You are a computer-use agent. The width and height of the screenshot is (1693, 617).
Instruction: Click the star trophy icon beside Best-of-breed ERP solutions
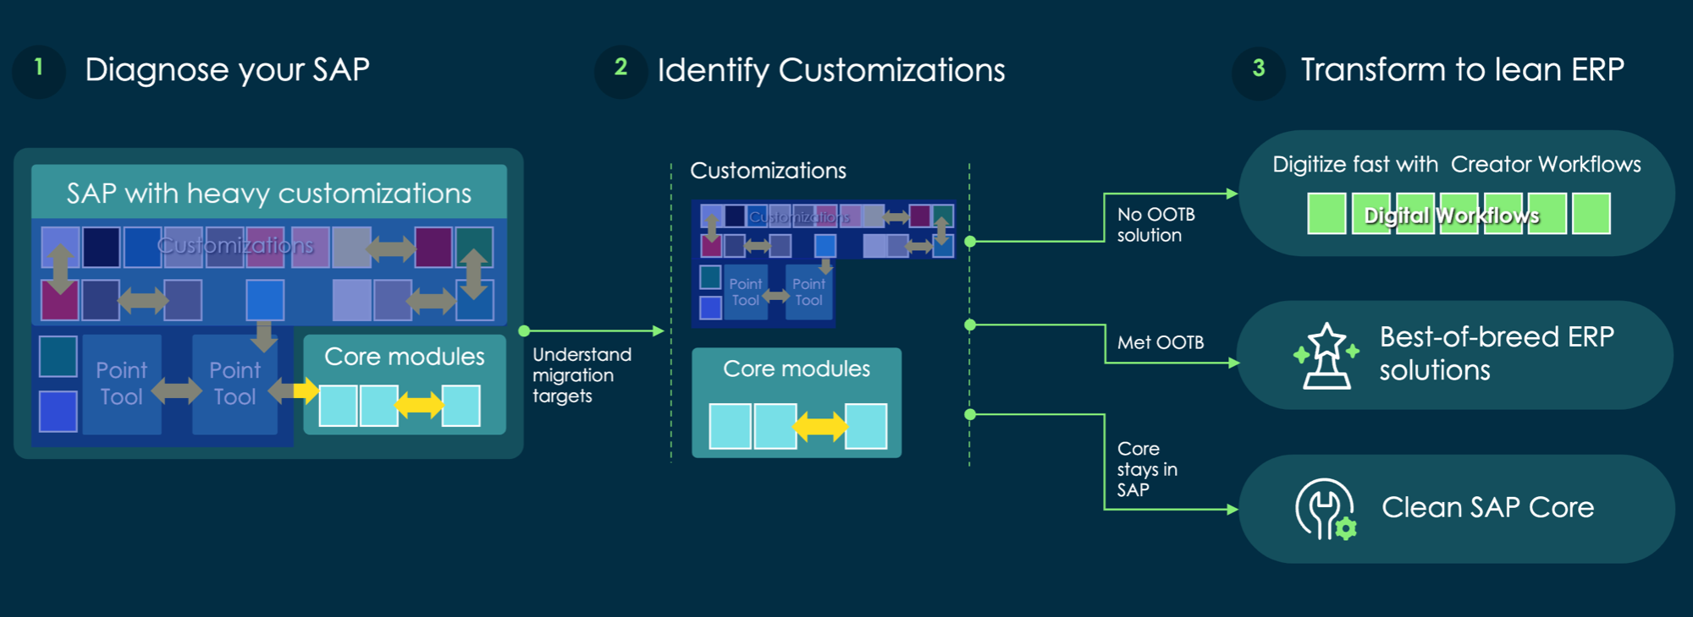click(x=1326, y=356)
